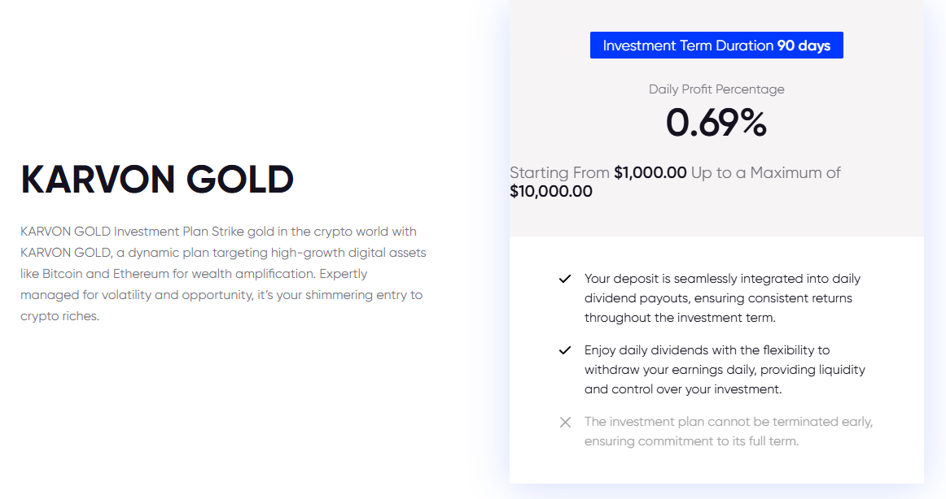946x499 pixels.
Task: Click the text about withdrawing earnings daily
Action: tap(725, 370)
